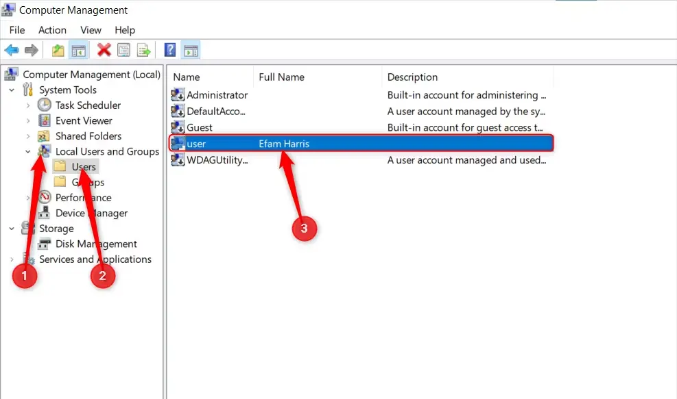Click the blue Help question-mark icon
The width and height of the screenshot is (677, 399).
click(170, 50)
